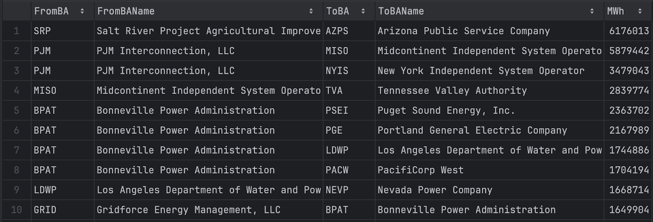
Task: Select row number 6
Action: pos(17,131)
